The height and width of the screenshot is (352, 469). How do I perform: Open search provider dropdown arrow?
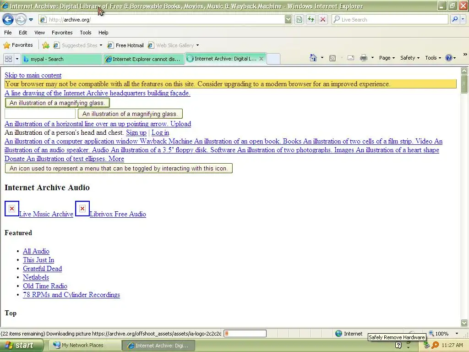click(463, 19)
